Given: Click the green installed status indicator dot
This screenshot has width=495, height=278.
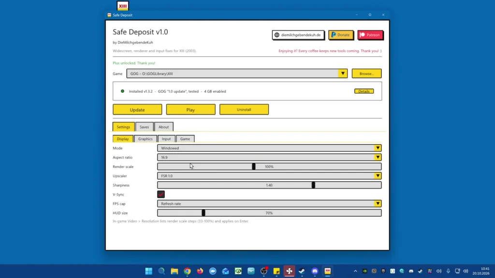Looking at the screenshot, I should click(122, 91).
